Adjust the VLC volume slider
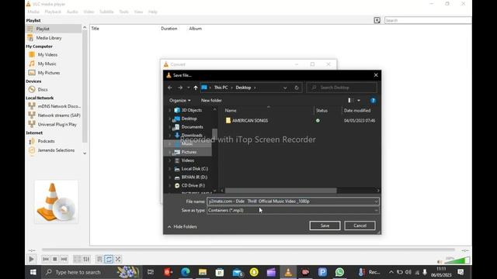The height and width of the screenshot is (279, 497). (x=457, y=260)
